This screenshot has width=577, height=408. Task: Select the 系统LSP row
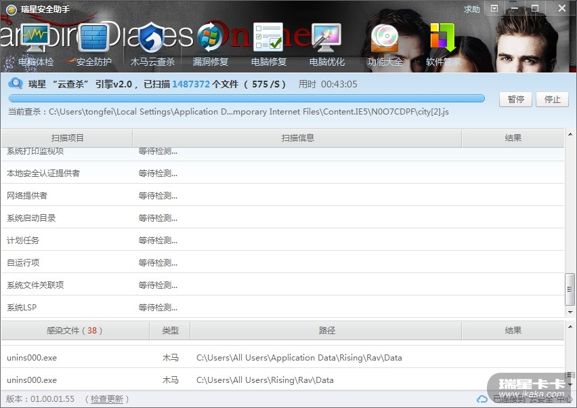click(x=282, y=307)
